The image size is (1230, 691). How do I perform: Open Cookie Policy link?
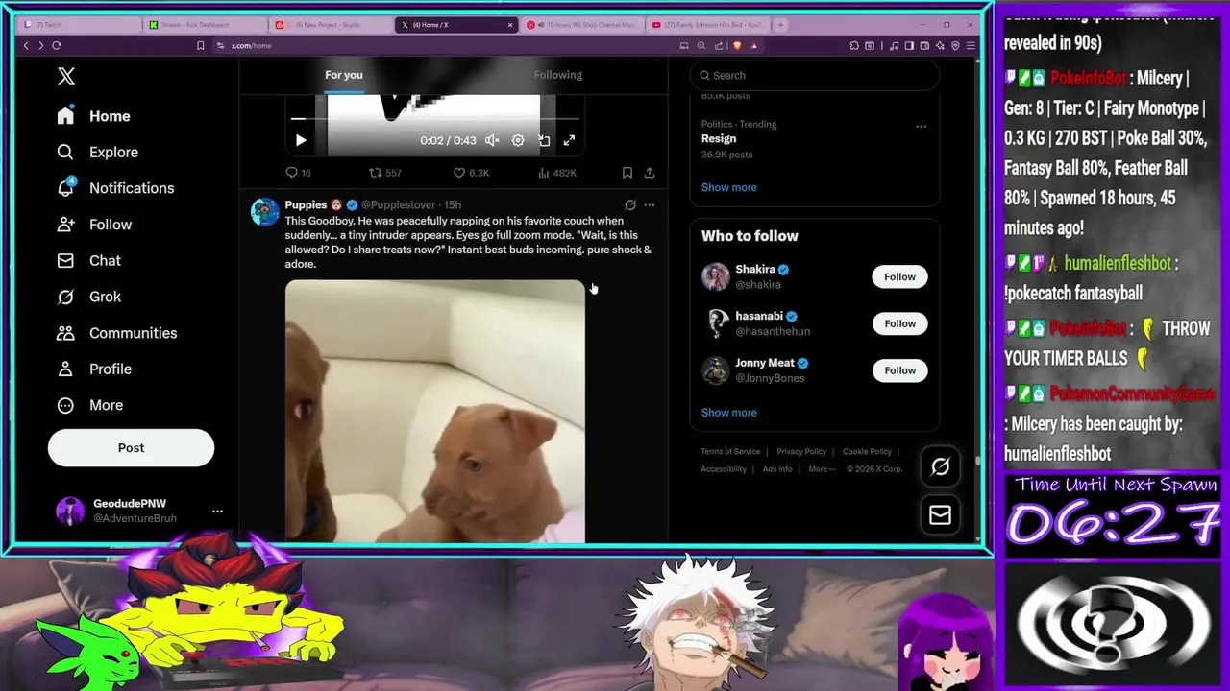(867, 451)
